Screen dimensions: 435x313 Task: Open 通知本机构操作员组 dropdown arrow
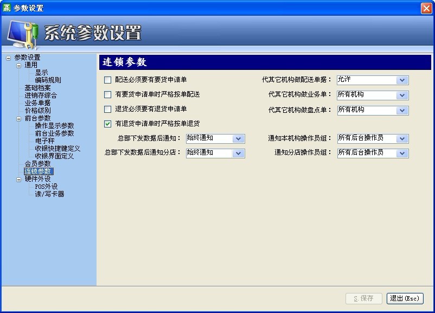coord(402,138)
